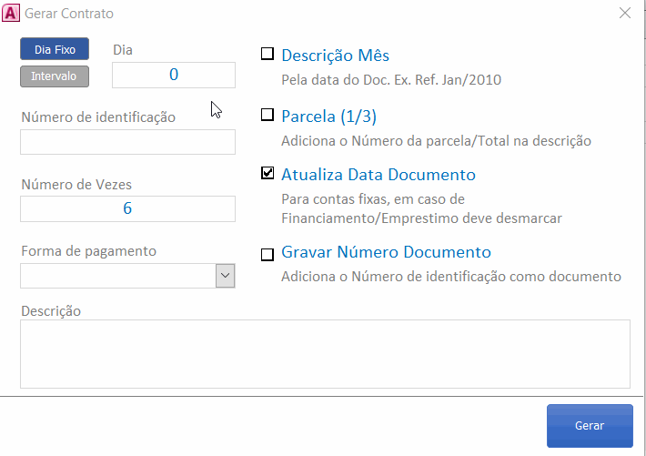Open the Forma de pagamento dropdown arrow
Image resolution: width=646 pixels, height=456 pixels.
tap(226, 276)
